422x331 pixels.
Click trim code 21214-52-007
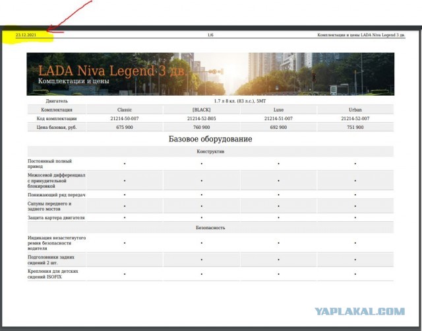pos(355,118)
